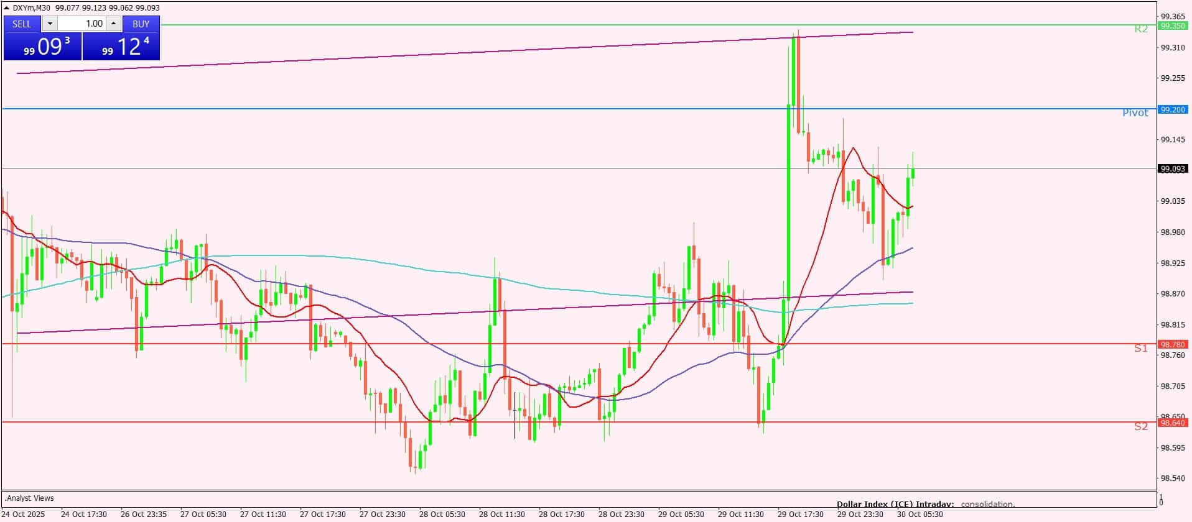
Task: Select the S1 level label
Action: tap(1140, 348)
